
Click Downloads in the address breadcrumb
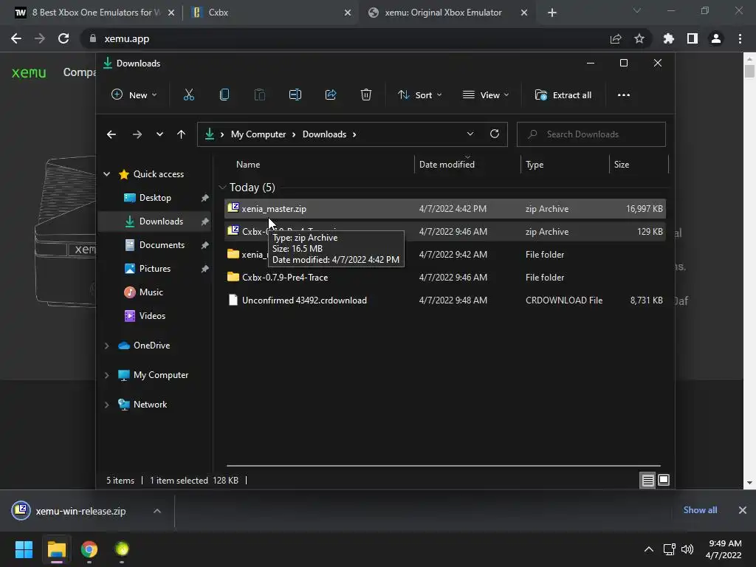point(325,134)
